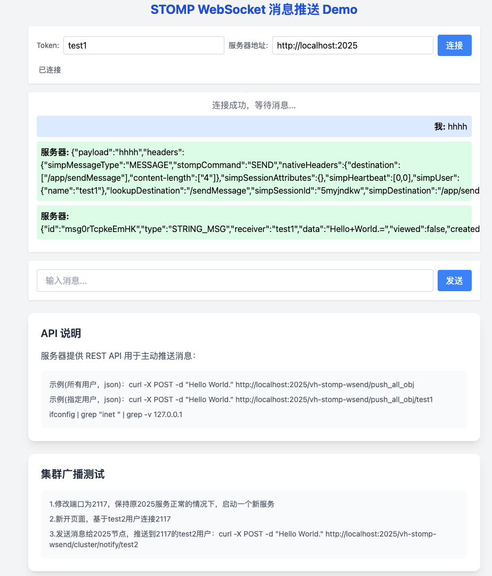Click the 发送 button to send a message
The image size is (492, 576).
pos(454,280)
